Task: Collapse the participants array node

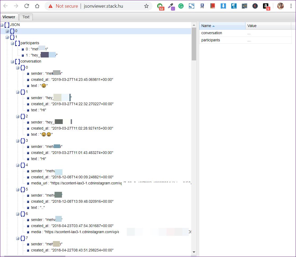Action: pyautogui.click(x=12, y=43)
